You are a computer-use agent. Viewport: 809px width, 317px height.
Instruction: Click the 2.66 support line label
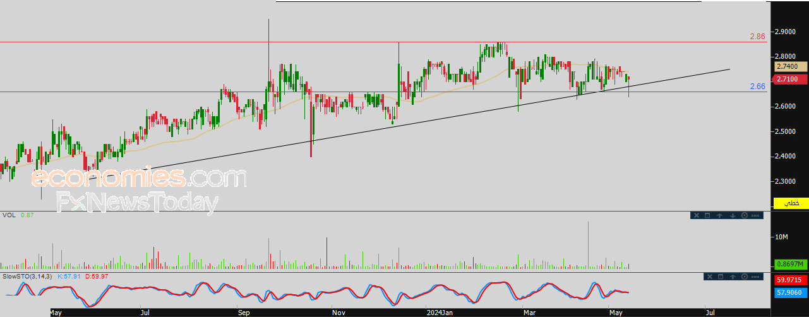758,87
